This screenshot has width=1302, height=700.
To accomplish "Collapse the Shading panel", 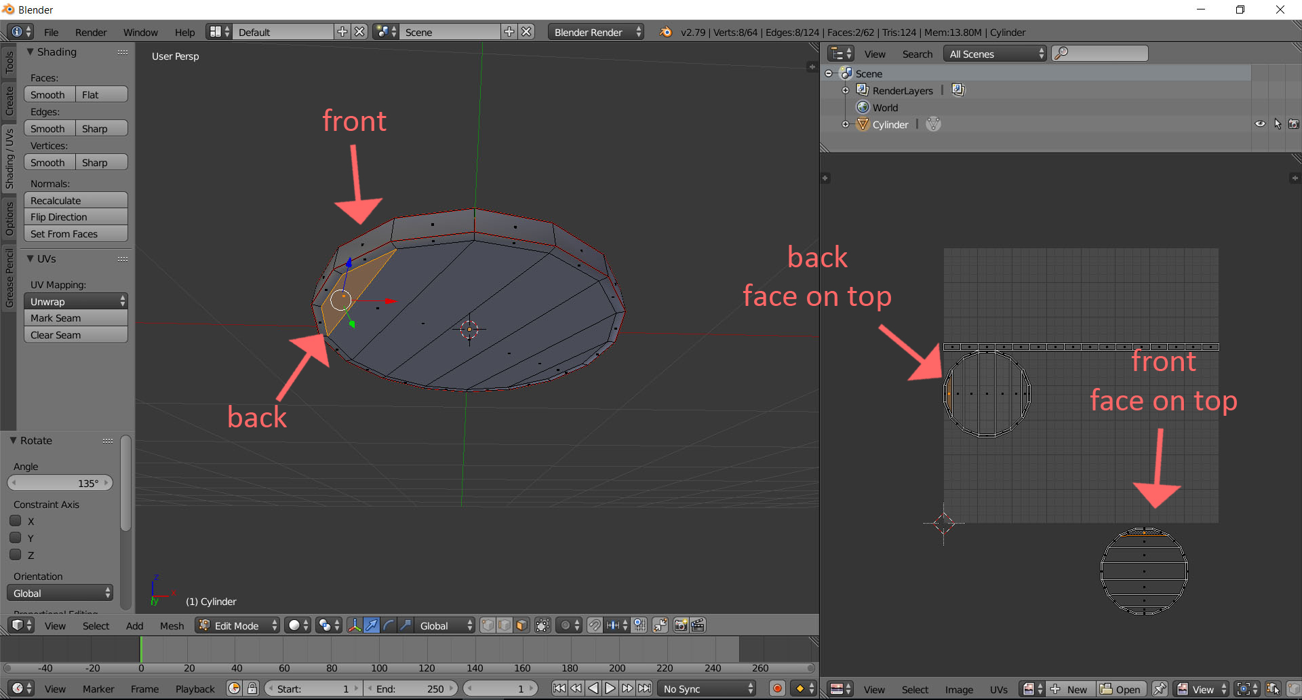I will tap(31, 52).
